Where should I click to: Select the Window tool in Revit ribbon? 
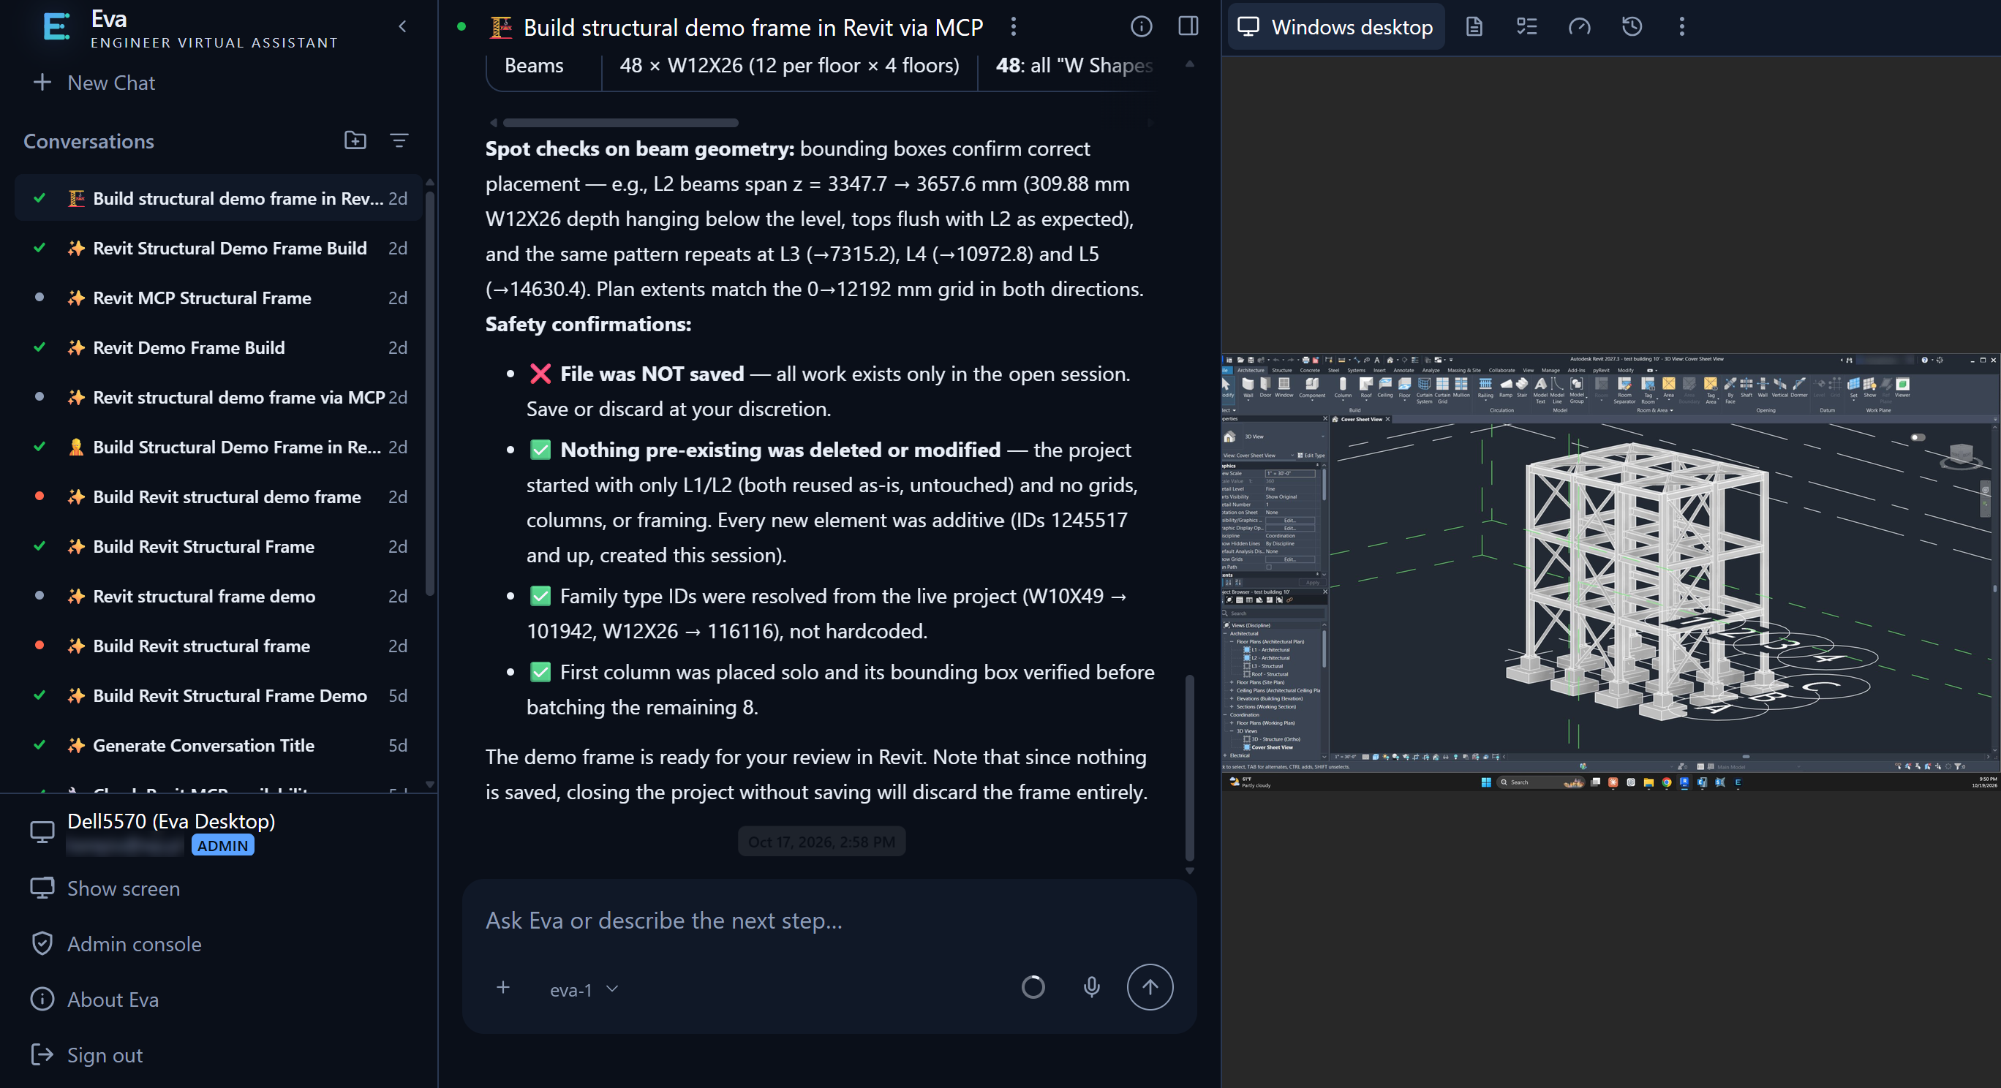tap(1284, 388)
